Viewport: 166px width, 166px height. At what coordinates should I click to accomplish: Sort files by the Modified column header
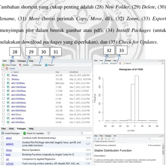(74, 72)
